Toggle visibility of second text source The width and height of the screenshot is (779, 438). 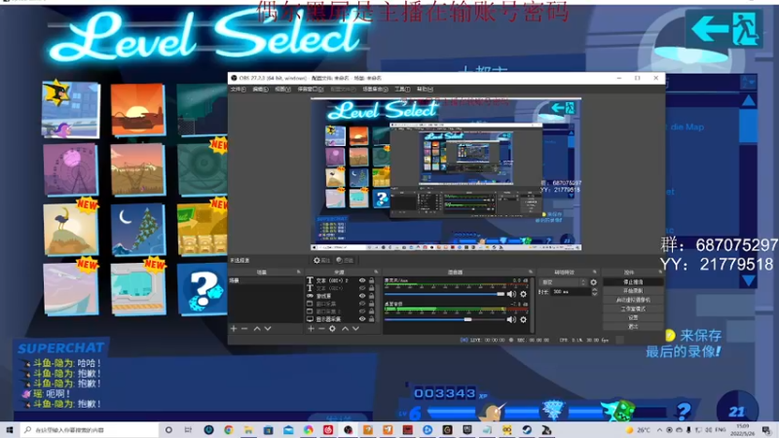coord(362,288)
